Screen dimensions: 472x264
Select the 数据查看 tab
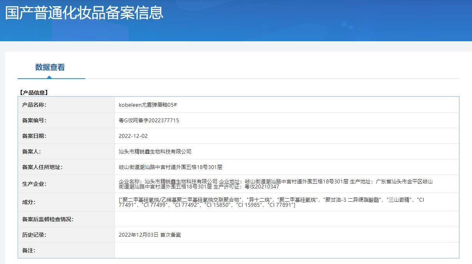coord(50,67)
